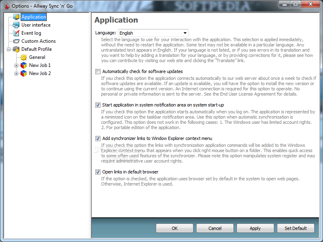Select User interface in the tree
Viewport: 323px width, 242px height.
coord(36,25)
